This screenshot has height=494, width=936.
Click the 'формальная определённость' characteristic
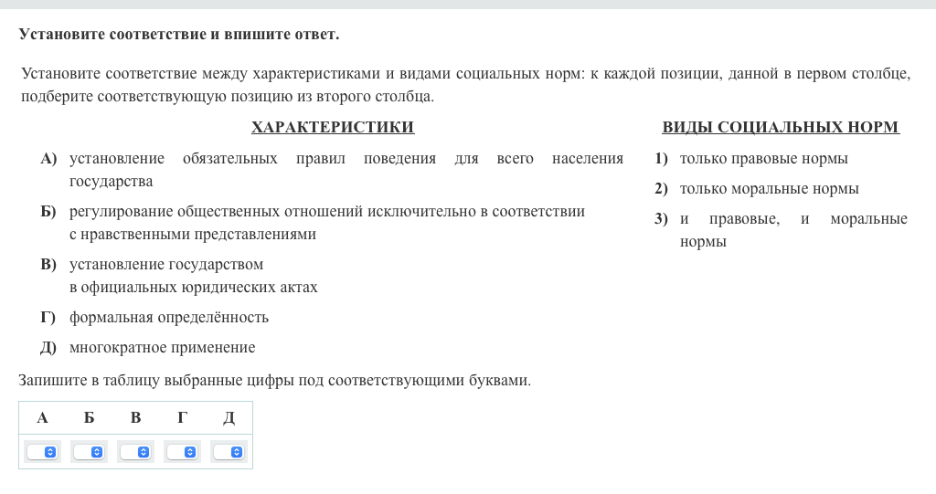[168, 318]
